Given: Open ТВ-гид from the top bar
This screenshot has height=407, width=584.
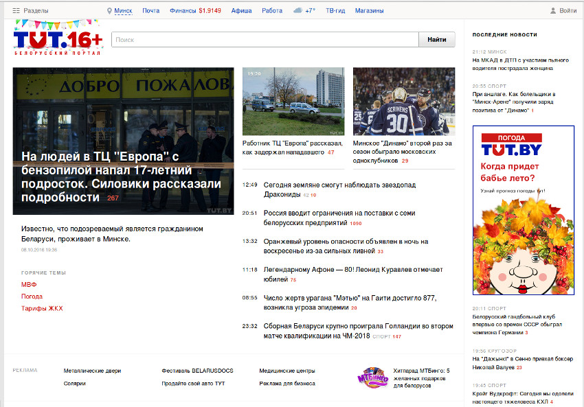Looking at the screenshot, I should click(335, 11).
